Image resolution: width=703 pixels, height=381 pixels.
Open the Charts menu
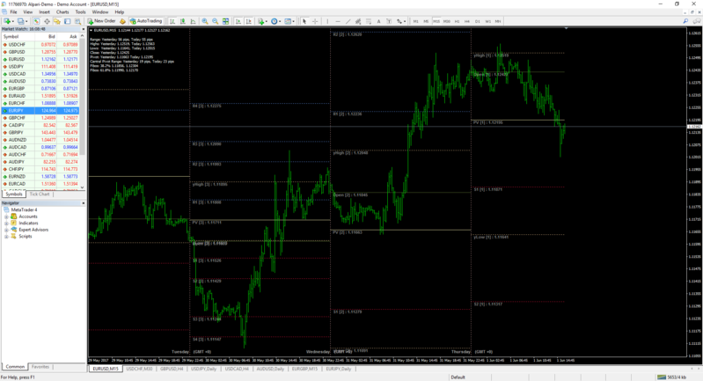click(x=62, y=12)
